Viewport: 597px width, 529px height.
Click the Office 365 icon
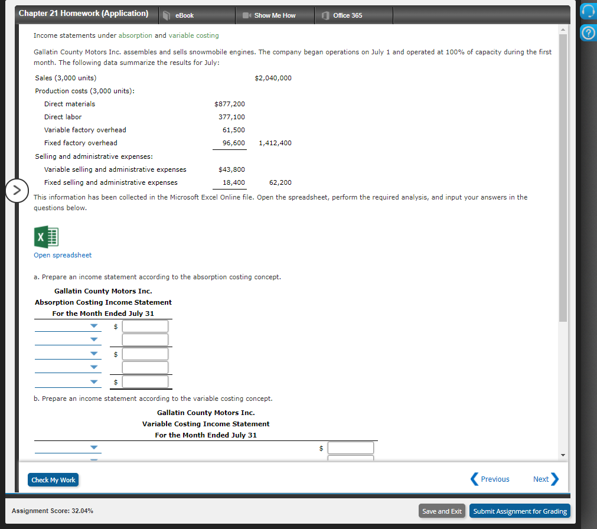326,15
